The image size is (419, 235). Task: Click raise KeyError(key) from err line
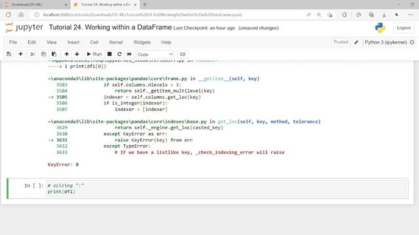[x=154, y=140]
